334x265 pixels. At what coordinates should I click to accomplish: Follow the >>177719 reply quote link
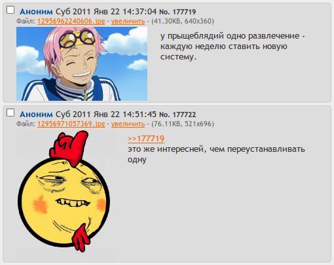pos(146,139)
